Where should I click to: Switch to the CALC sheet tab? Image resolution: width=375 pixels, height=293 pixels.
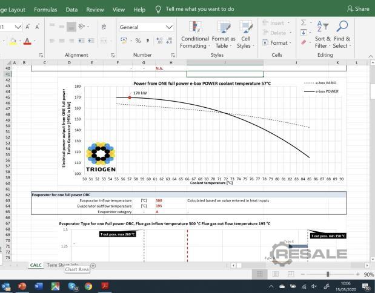click(36, 265)
